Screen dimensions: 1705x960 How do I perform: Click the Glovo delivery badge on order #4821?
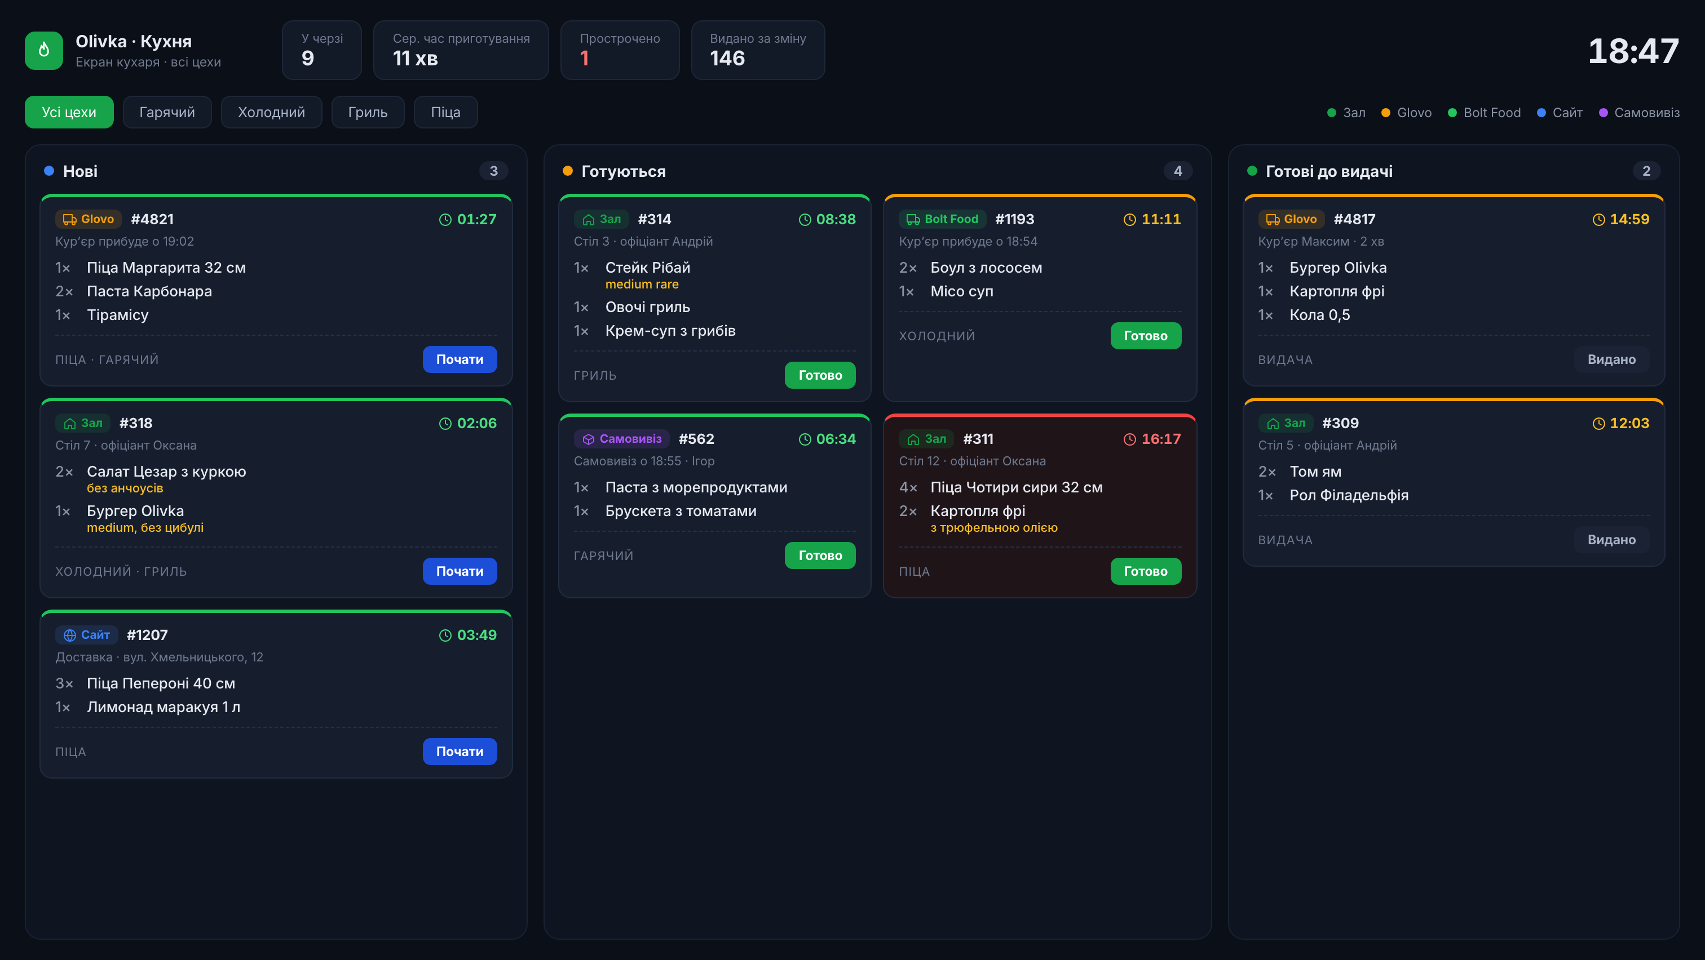tap(88, 219)
